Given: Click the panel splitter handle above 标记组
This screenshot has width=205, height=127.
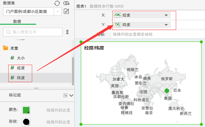Looking at the screenshot, I should 36,88.
